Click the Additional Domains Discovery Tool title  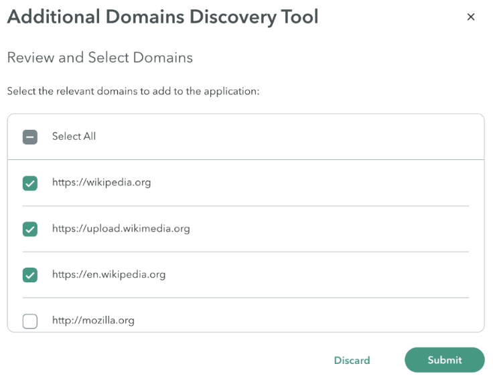[x=163, y=17]
